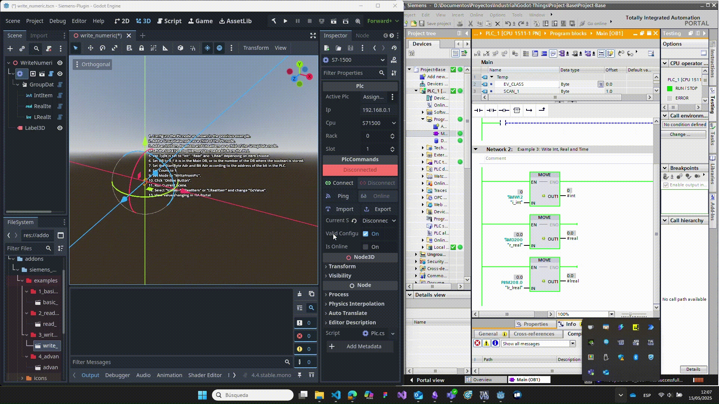The image size is (719, 404).
Task: Switch to Script workspace tab
Action: click(169, 21)
